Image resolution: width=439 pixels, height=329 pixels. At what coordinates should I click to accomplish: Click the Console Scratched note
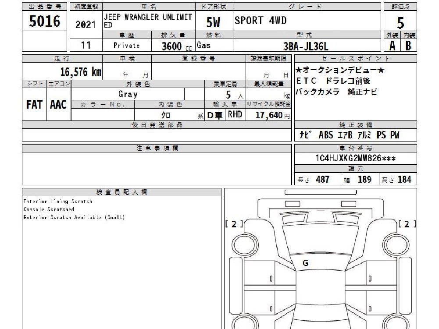49,209
